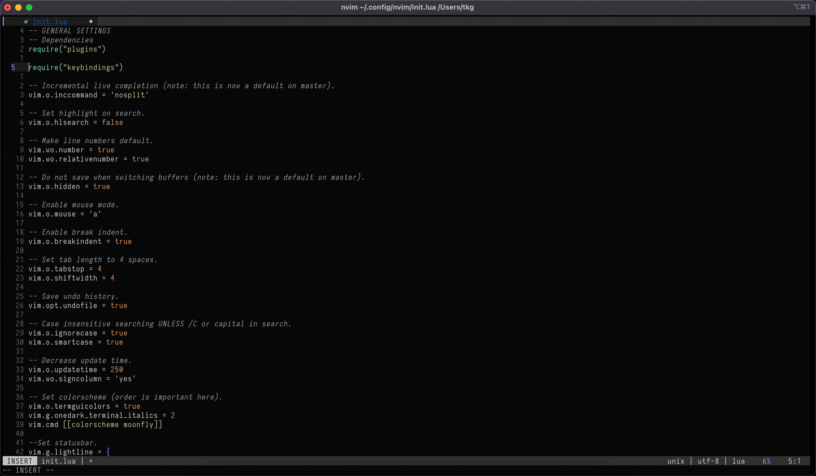Click the GENERAL SETTINGS comment
Image resolution: width=816 pixels, height=476 pixels.
70,31
